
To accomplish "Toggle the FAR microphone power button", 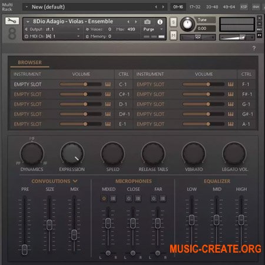I will 154,198.
